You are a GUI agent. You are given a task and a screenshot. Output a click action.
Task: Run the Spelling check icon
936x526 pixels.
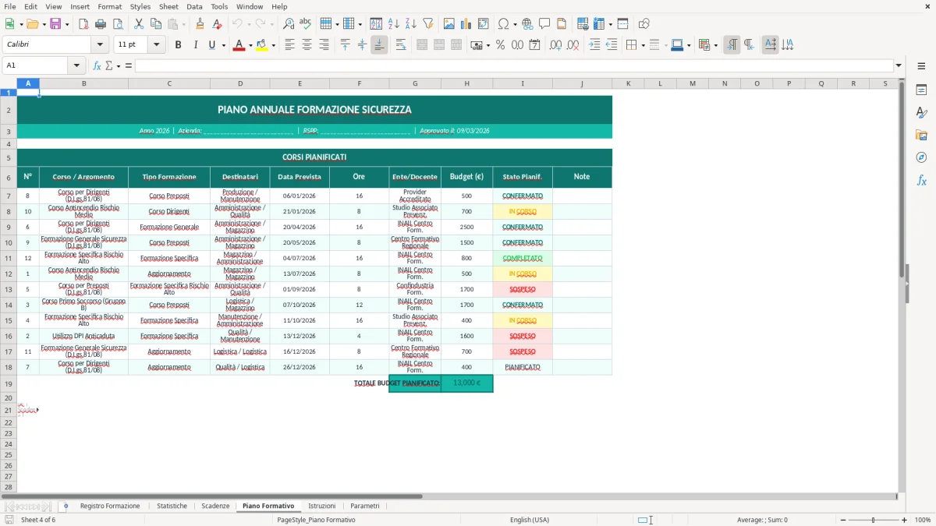pos(305,24)
